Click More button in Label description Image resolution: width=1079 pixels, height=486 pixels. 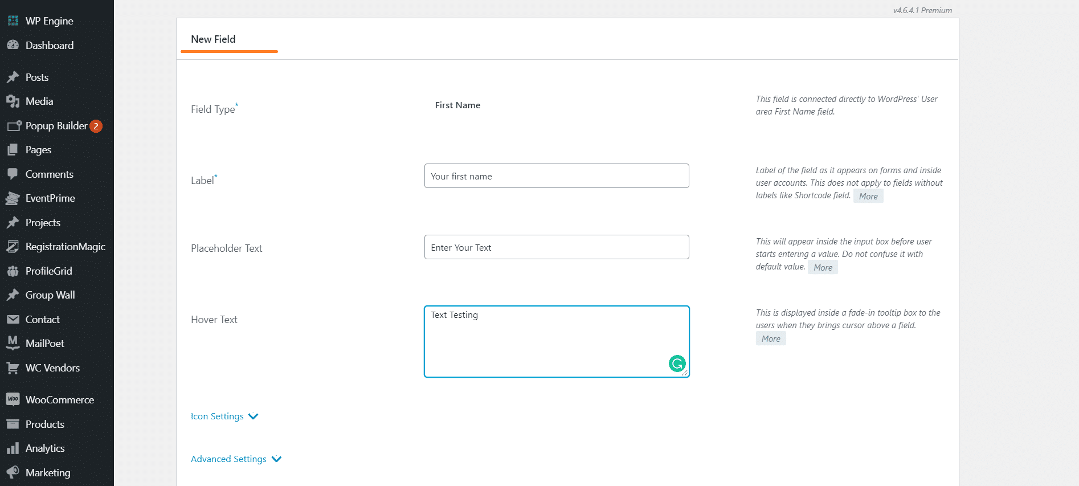(x=868, y=197)
